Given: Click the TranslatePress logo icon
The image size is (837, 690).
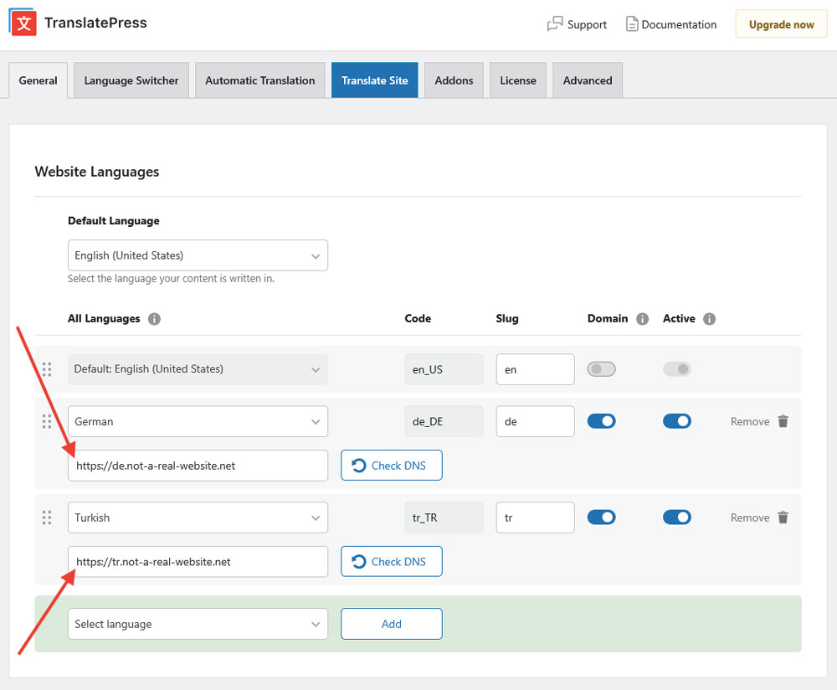Looking at the screenshot, I should (x=22, y=22).
